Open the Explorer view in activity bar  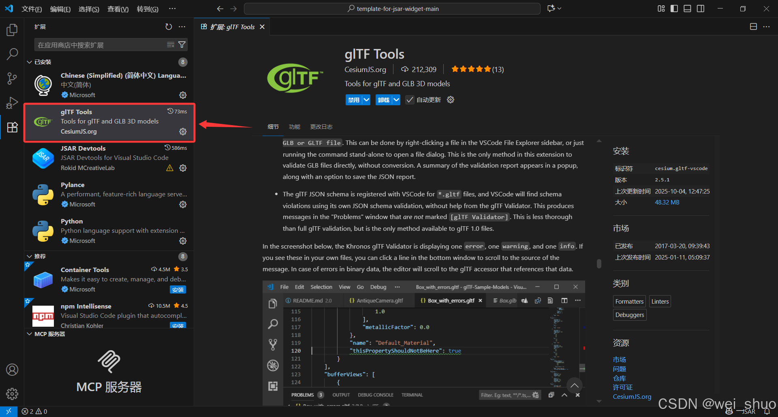12,30
